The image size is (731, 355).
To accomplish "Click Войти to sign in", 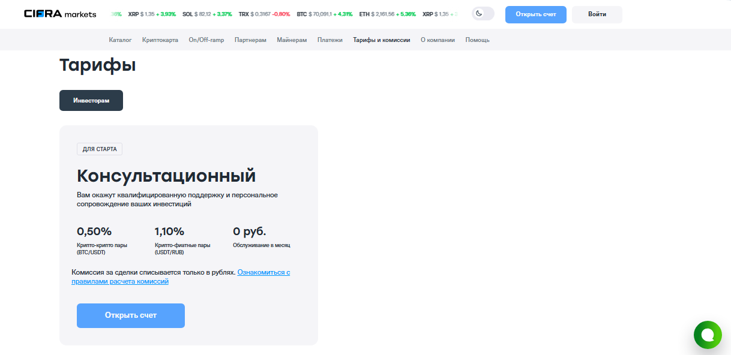I will [x=596, y=14].
